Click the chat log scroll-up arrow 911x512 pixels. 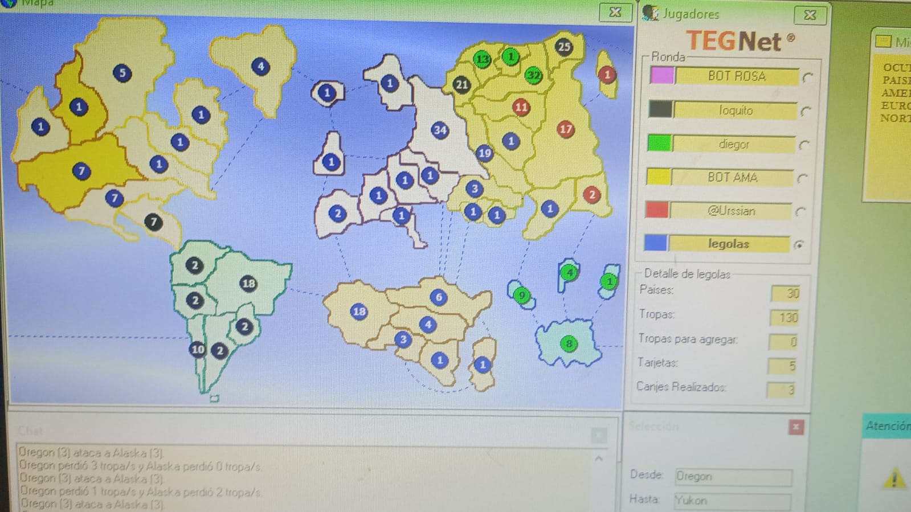(x=599, y=458)
